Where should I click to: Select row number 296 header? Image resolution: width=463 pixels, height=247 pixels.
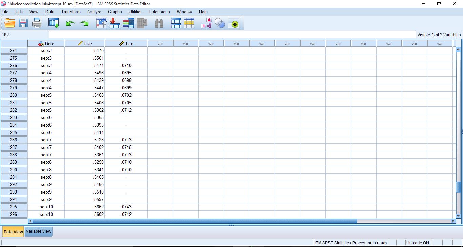[x=14, y=214]
